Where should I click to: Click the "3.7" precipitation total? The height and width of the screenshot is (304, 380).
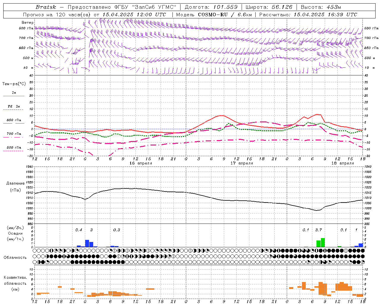tap(319, 230)
